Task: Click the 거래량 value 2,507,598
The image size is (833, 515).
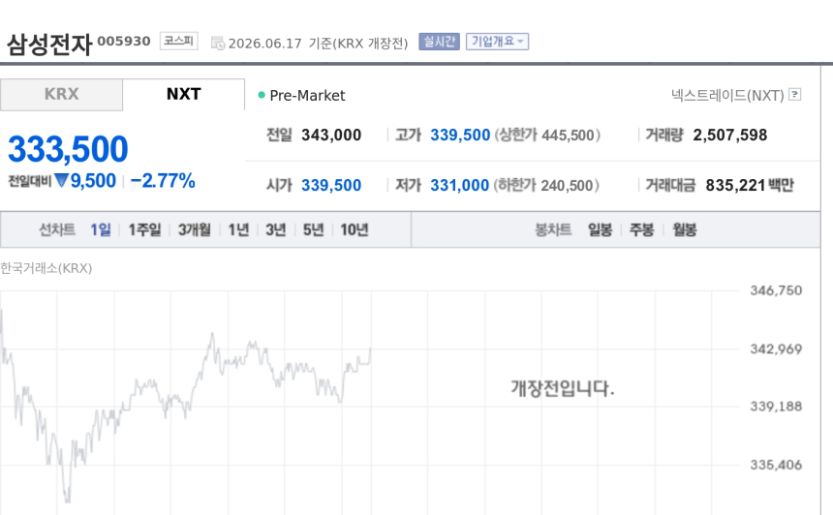Action: pyautogui.click(x=730, y=136)
